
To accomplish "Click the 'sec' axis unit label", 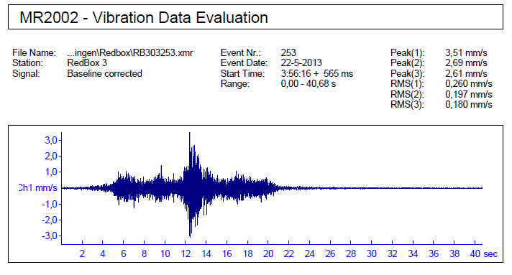I will [490, 254].
